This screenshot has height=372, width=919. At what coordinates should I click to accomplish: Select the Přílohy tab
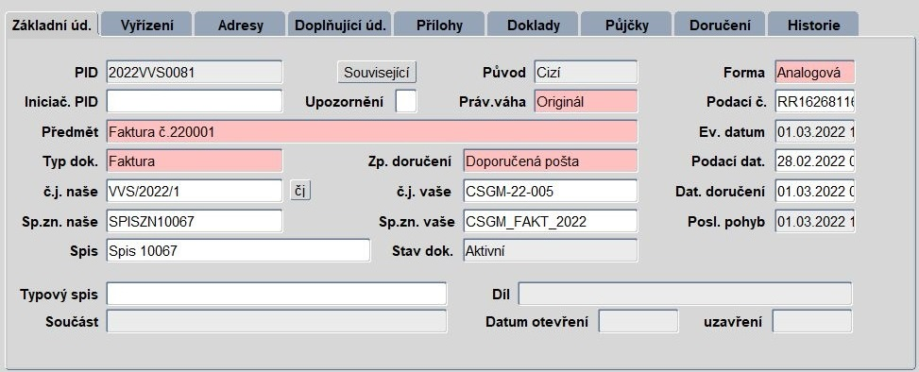coord(439,25)
